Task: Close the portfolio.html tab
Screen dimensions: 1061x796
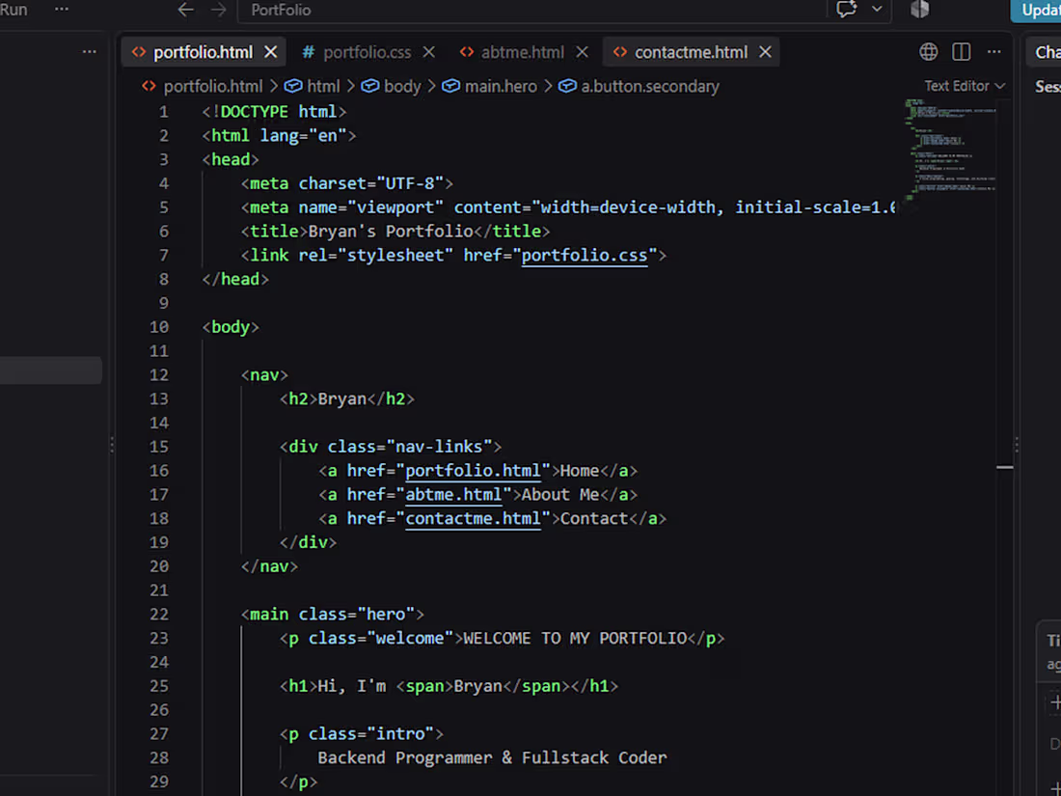Action: [x=271, y=52]
